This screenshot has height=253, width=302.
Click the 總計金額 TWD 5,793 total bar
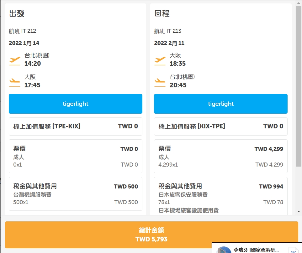151,235
